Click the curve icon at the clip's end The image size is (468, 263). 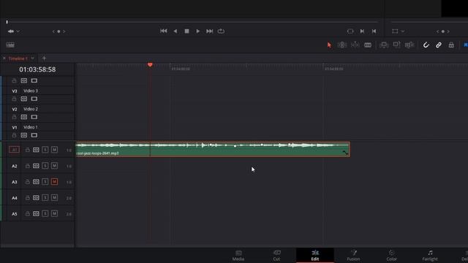pyautogui.click(x=345, y=153)
